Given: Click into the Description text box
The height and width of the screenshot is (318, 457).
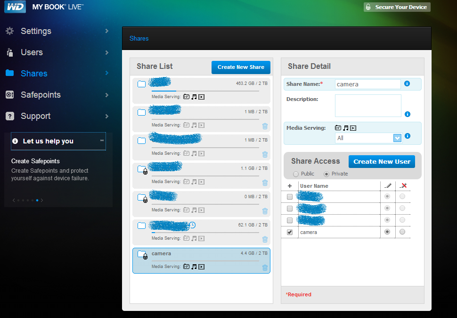Looking at the screenshot, I should tap(368, 106).
